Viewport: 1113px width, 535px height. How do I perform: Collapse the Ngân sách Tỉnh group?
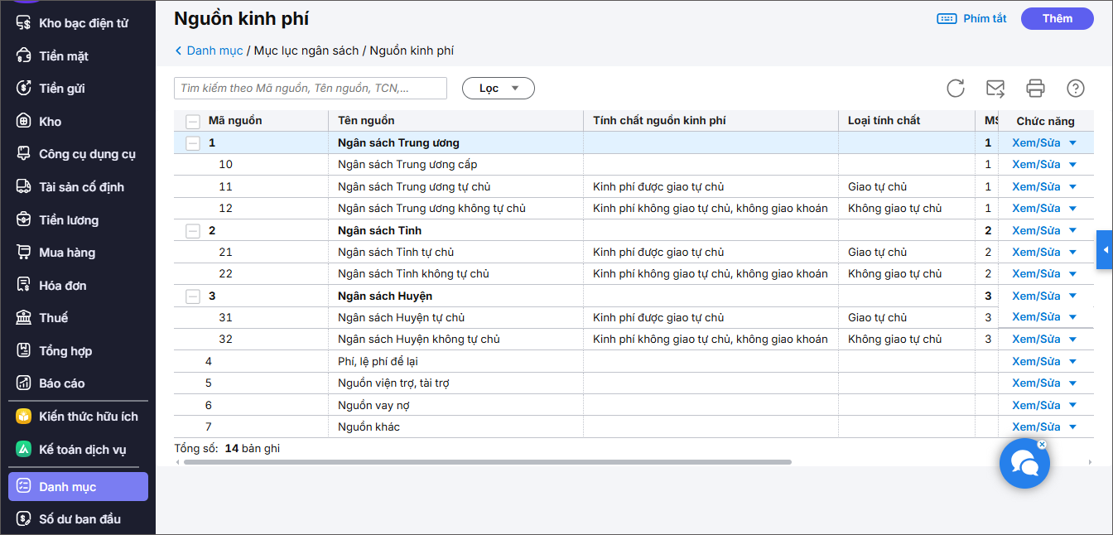[193, 231]
